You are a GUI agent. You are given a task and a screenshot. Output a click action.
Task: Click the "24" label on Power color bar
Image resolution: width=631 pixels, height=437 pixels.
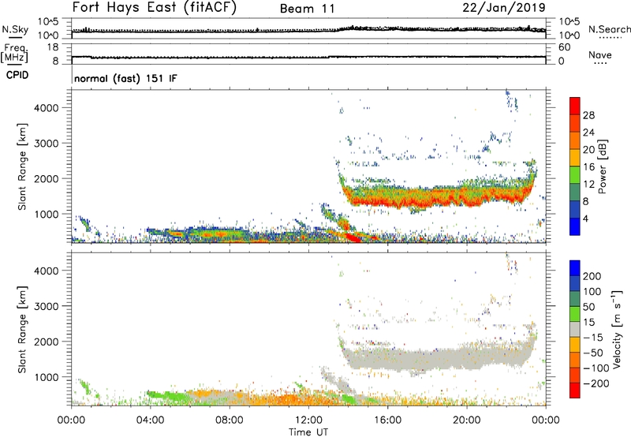pos(588,133)
